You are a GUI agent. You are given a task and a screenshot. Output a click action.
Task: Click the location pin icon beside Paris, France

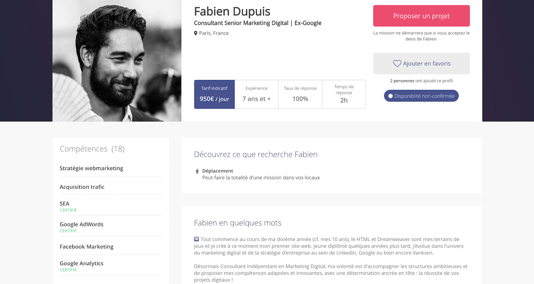(195, 33)
